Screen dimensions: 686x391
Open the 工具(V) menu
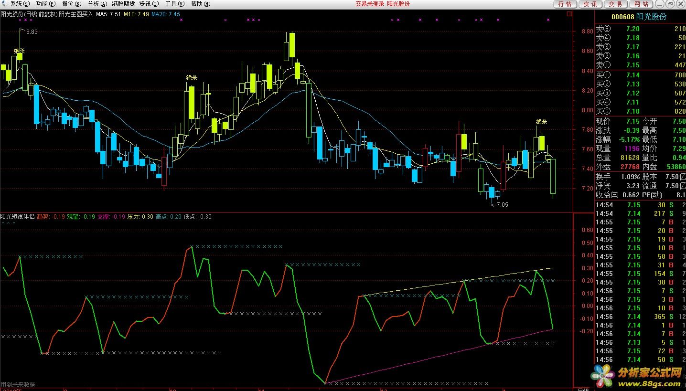[174, 4]
